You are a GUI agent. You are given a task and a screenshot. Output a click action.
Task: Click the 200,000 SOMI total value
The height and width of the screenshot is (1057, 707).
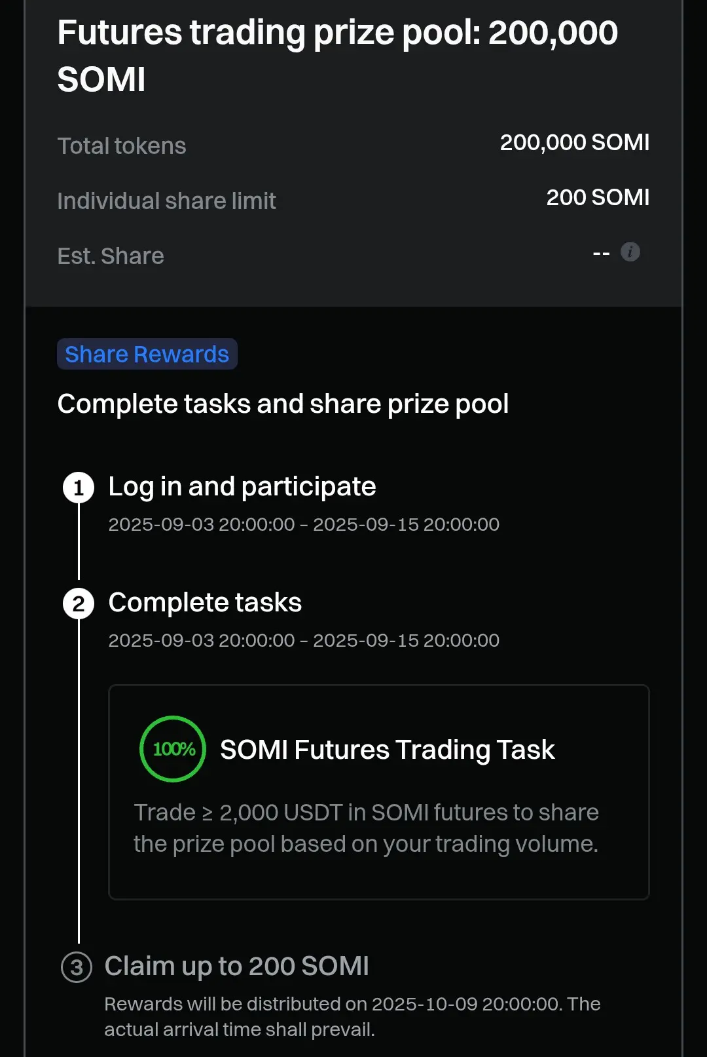[575, 142]
